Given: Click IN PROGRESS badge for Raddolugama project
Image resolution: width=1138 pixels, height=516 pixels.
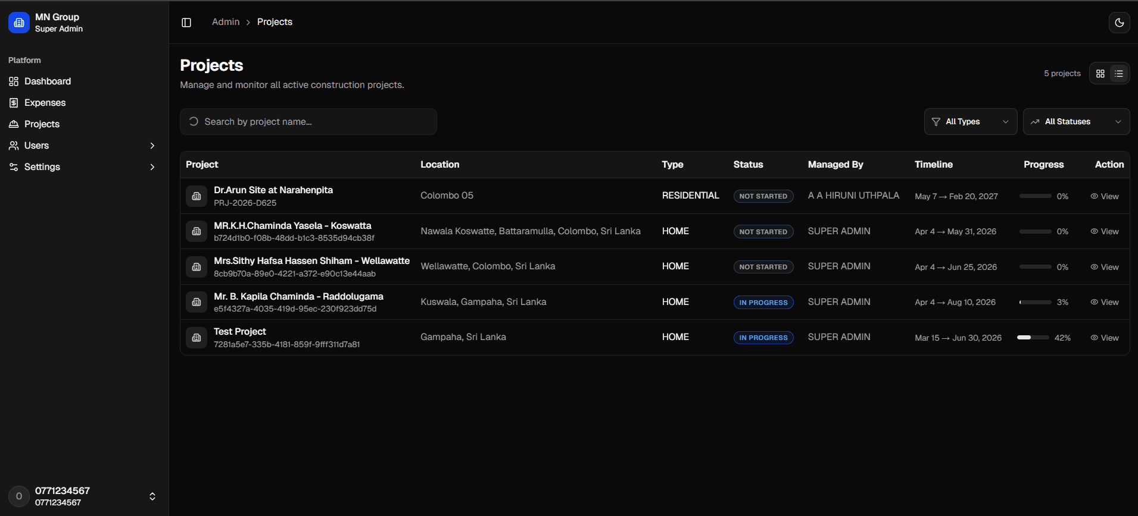Looking at the screenshot, I should tap(763, 303).
